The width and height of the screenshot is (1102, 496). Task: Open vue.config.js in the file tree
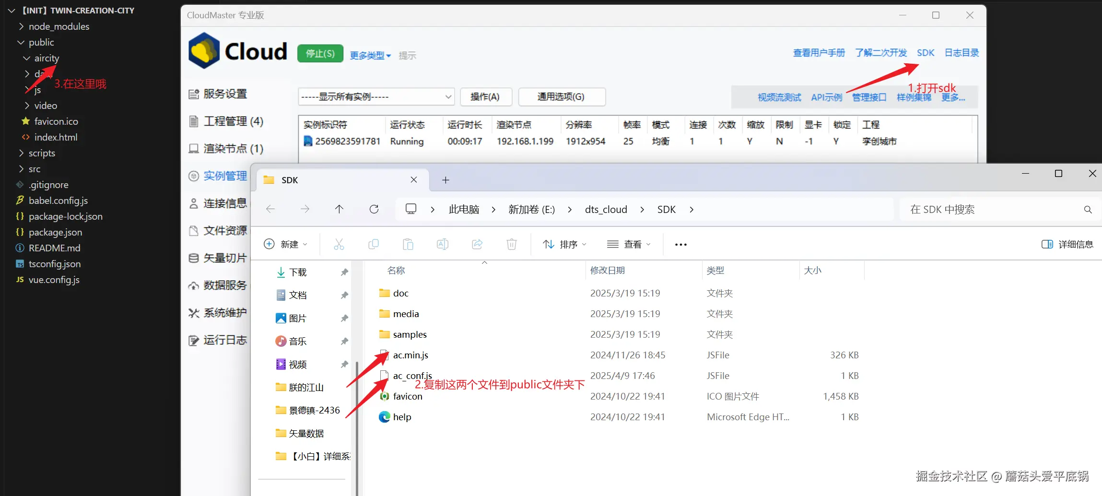point(54,280)
